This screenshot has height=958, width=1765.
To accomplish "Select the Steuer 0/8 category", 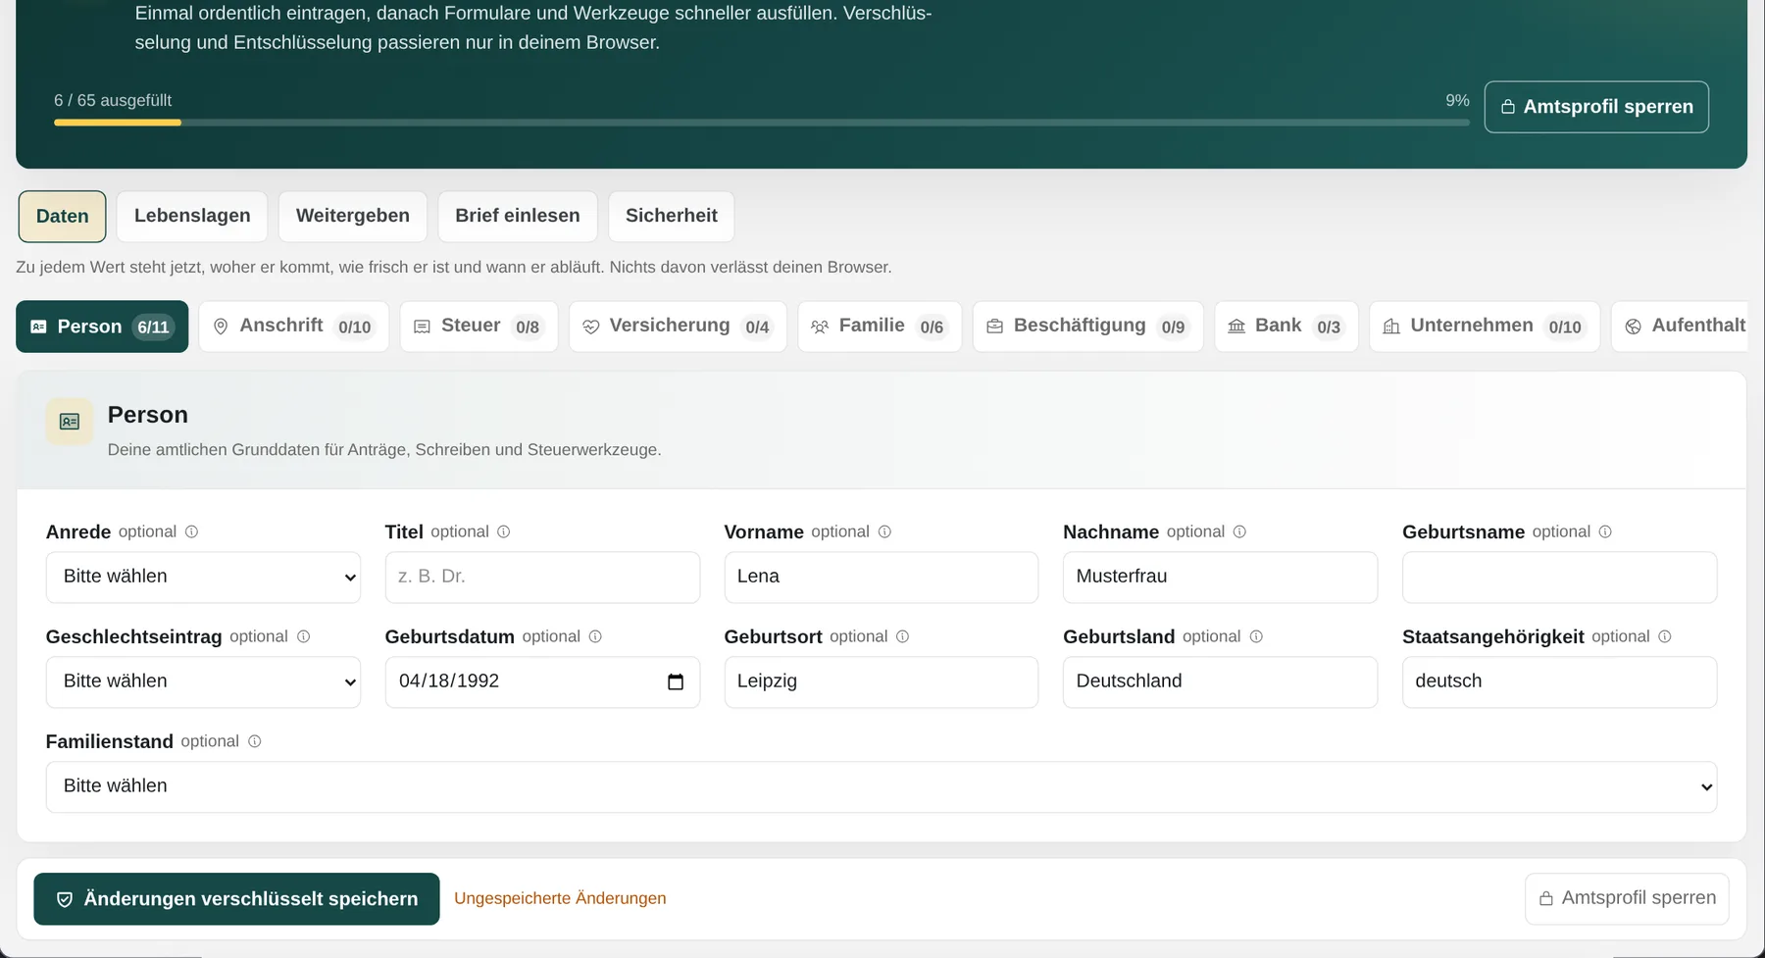I will [x=479, y=327].
